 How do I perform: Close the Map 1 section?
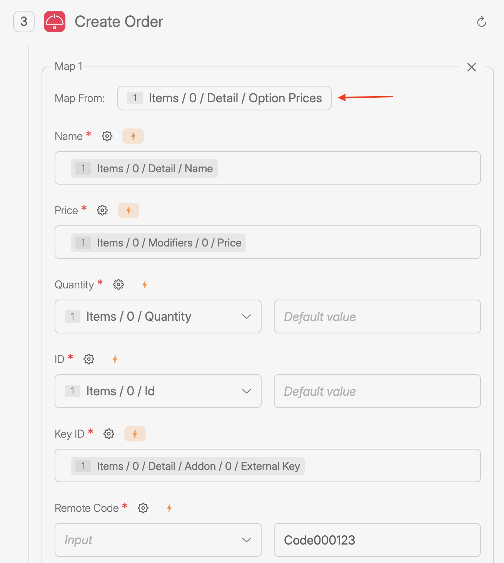pyautogui.click(x=472, y=67)
